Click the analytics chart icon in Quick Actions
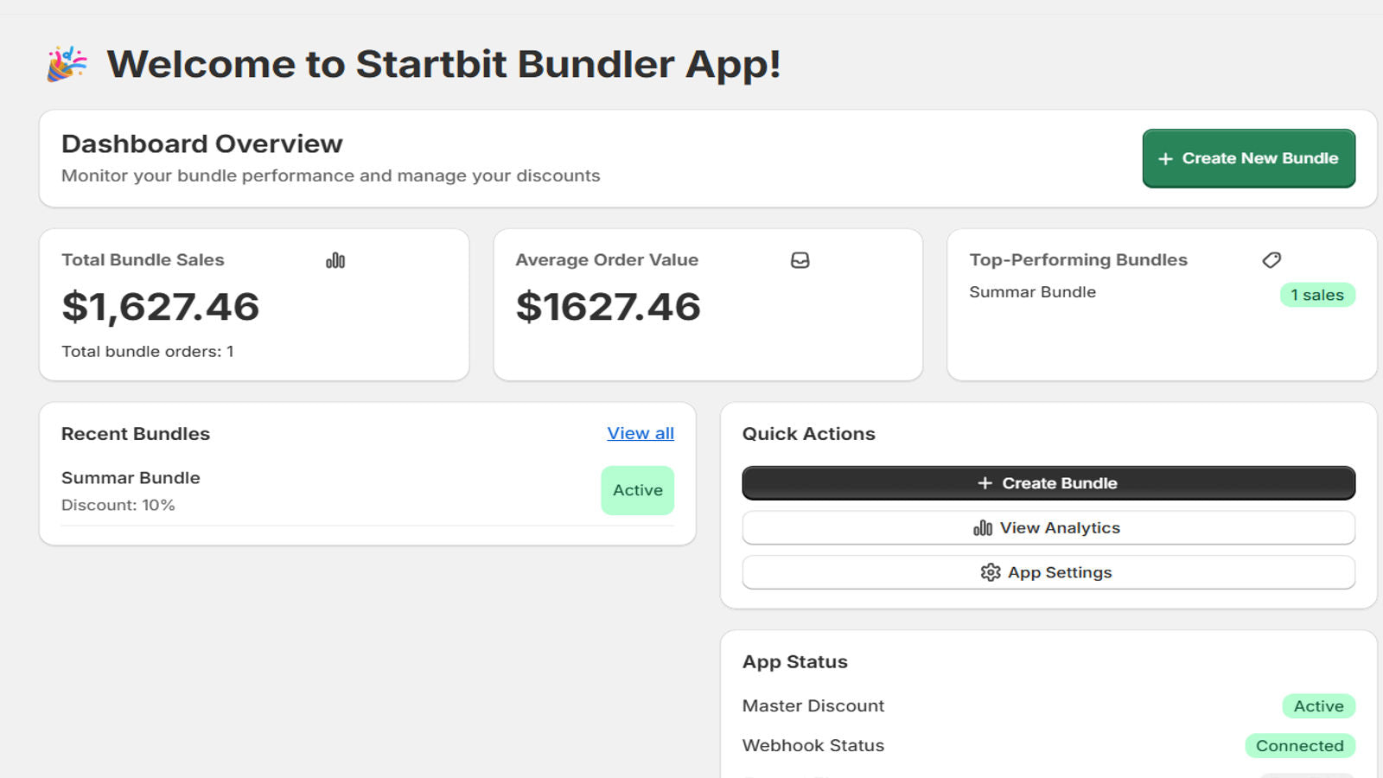 [x=983, y=528]
